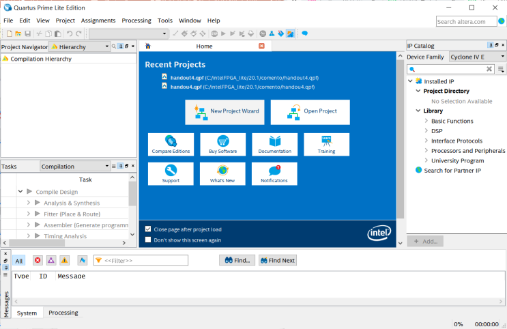The height and width of the screenshot is (329, 507).
Task: Click the New Project Wizard button
Action: click(225, 111)
